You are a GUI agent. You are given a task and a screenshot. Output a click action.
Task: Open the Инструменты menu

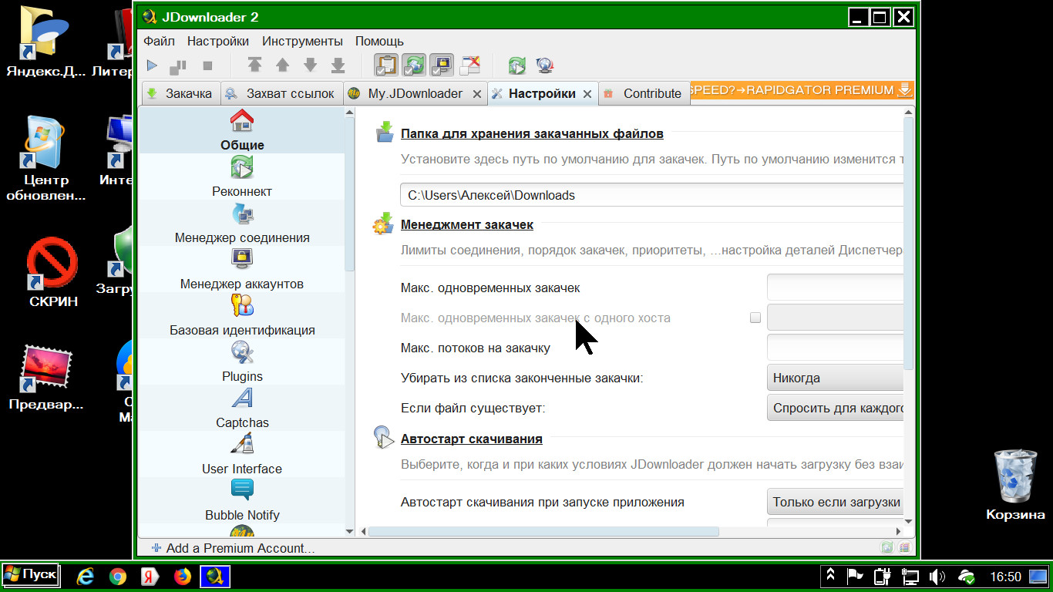tap(302, 41)
